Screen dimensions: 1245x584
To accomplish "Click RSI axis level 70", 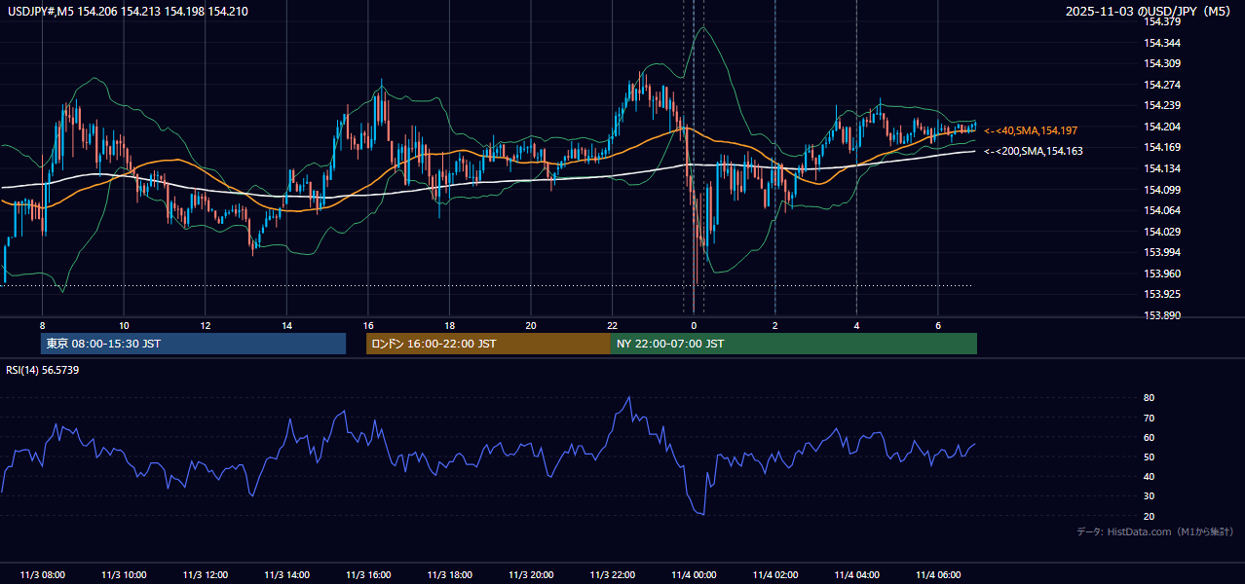I will tap(1150, 418).
